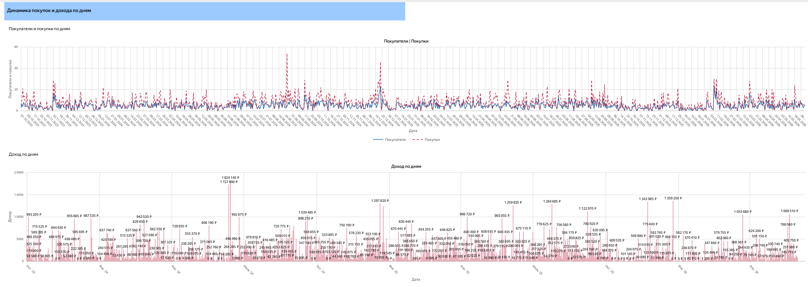Image resolution: width=808 pixels, height=287 pixels.
Task: Click the x-axis tick 'Окт. '23'
Action: (x=31, y=269)
